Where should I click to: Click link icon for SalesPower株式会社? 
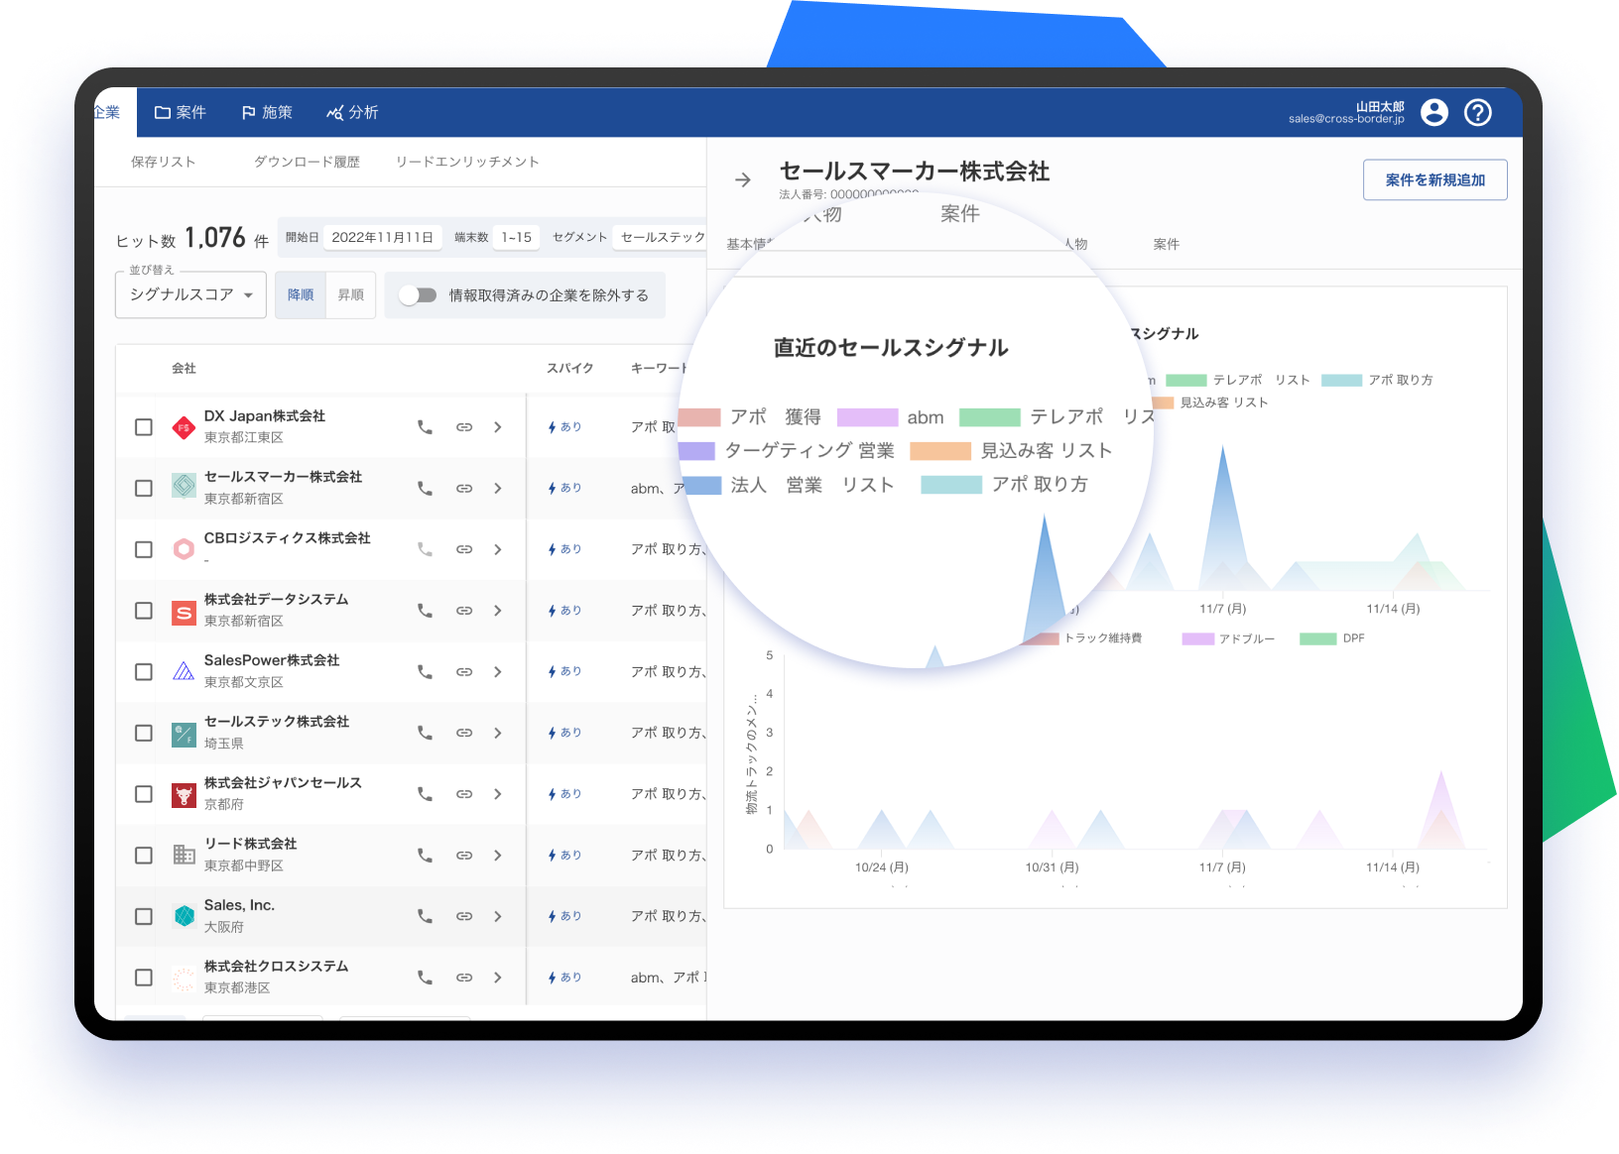(x=464, y=672)
